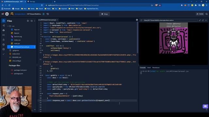Switch to the Console tab

pos(143,68)
